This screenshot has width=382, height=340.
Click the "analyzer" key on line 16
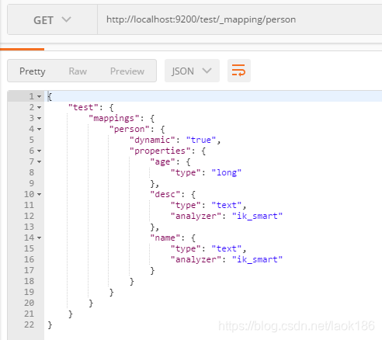click(x=196, y=259)
